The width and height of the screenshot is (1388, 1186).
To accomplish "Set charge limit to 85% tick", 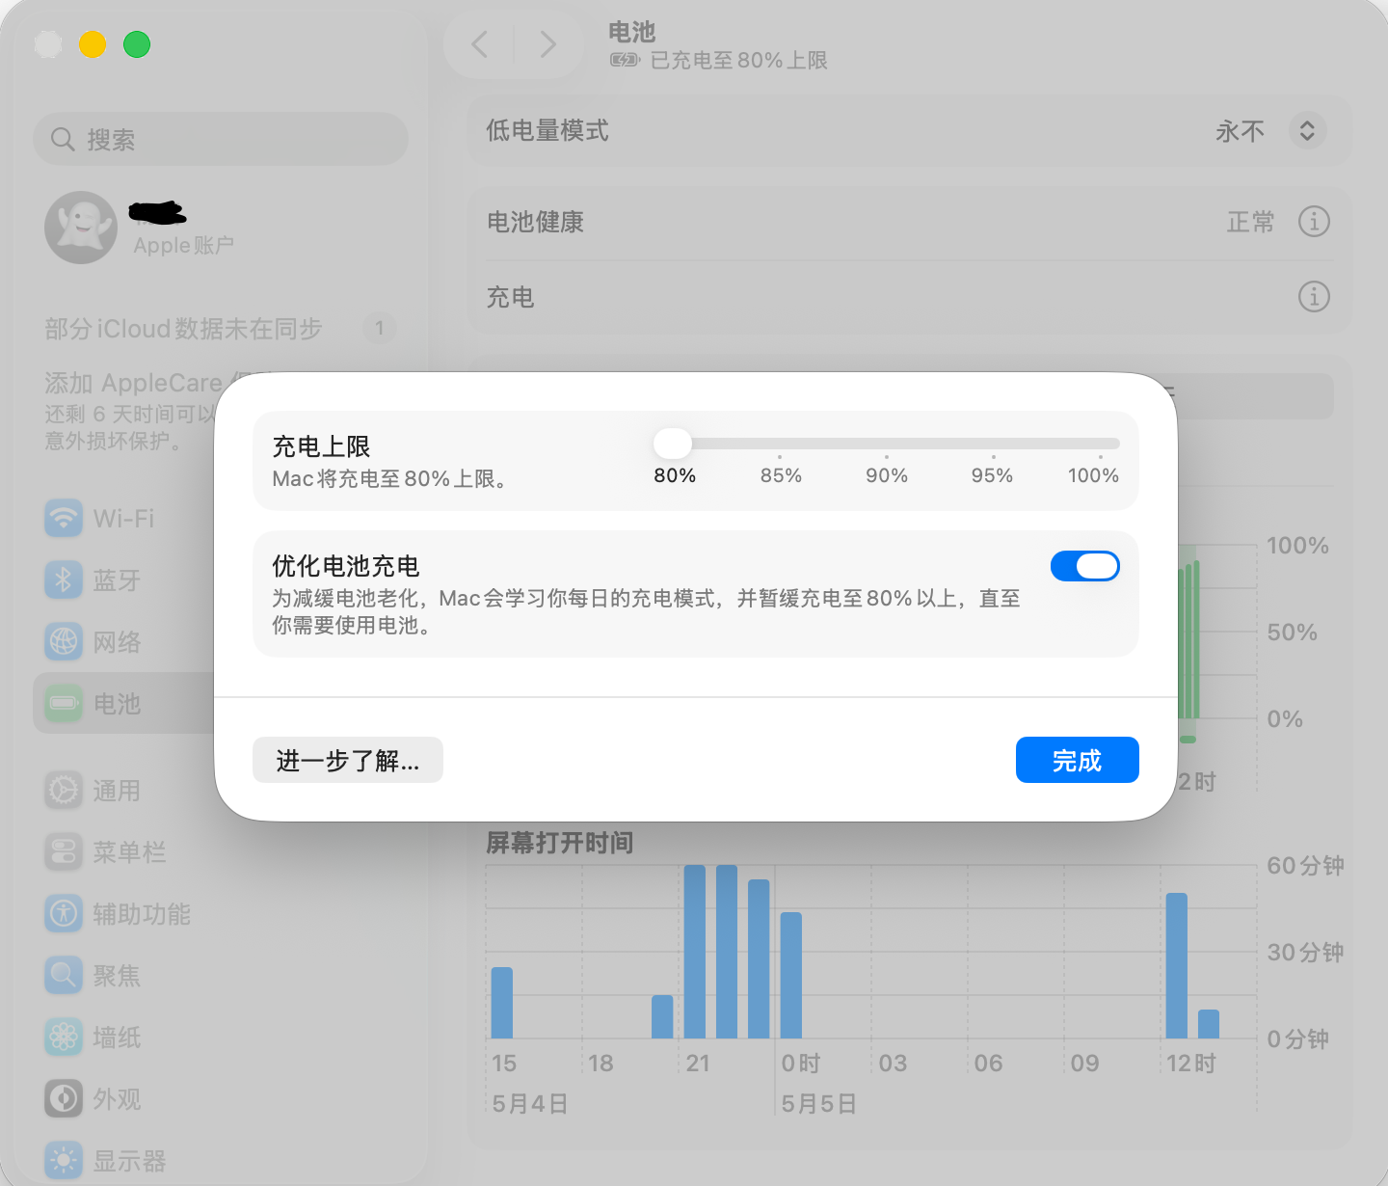I will tap(780, 456).
